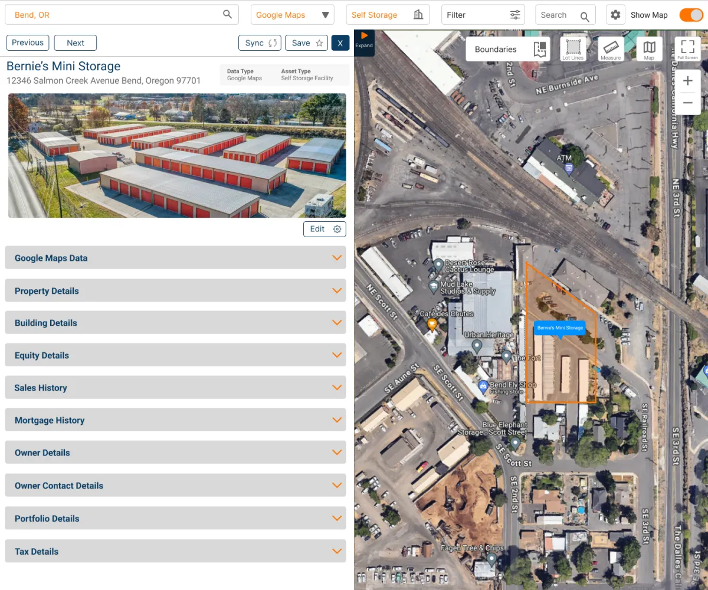Switch to Map view icon
Viewport: 708px width, 590px height.
649,49
